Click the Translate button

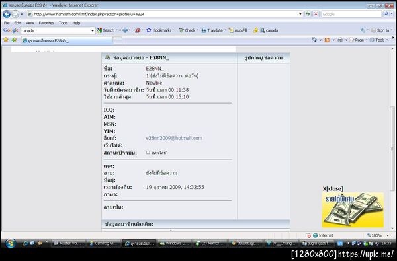(212, 30)
